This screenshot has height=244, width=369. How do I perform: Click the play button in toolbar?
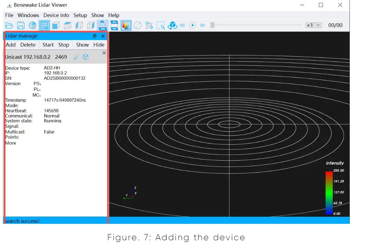pos(193,25)
